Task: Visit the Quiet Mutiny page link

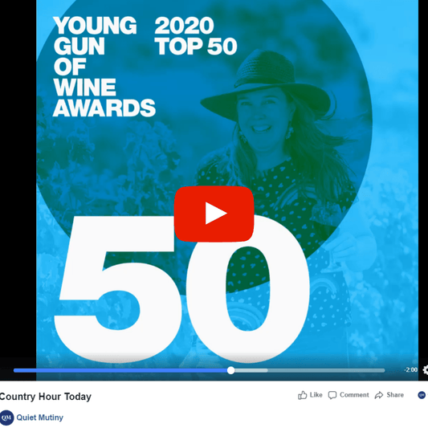Action: pyautogui.click(x=40, y=418)
